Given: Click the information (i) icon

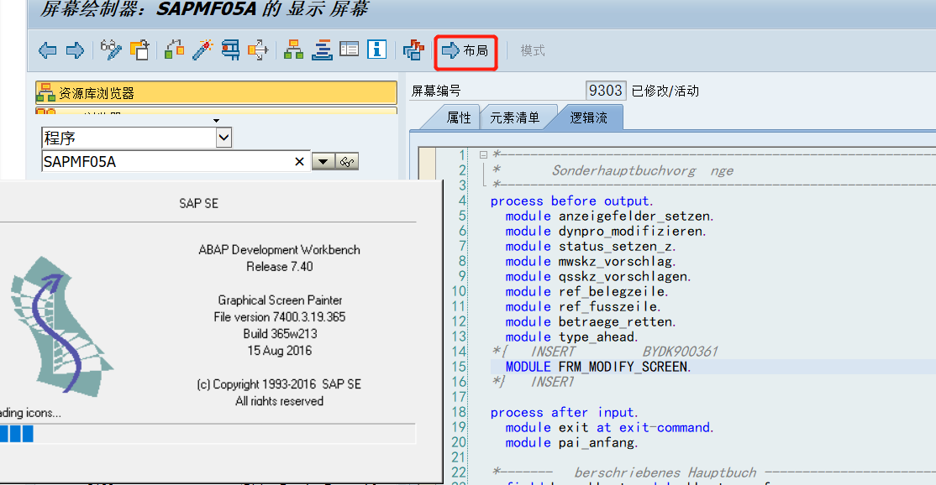Looking at the screenshot, I should click(375, 50).
